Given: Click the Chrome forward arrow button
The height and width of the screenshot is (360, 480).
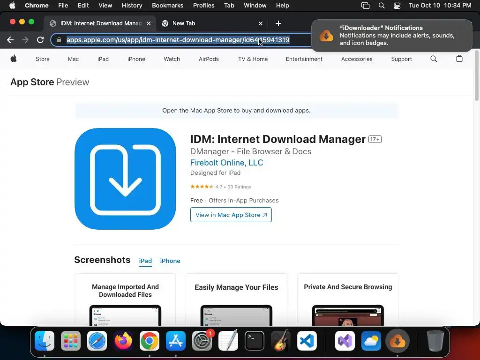Looking at the screenshot, I should click(25, 40).
